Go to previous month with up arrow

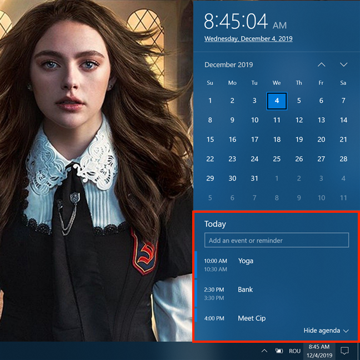point(322,65)
